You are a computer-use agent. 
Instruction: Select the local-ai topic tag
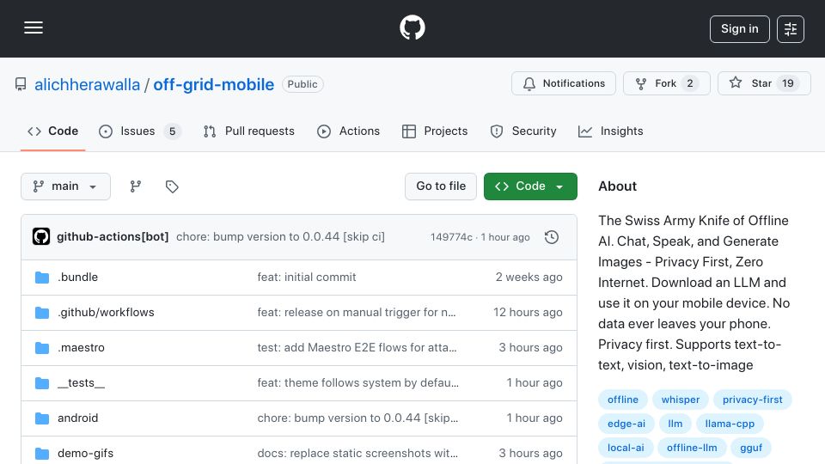point(626,449)
